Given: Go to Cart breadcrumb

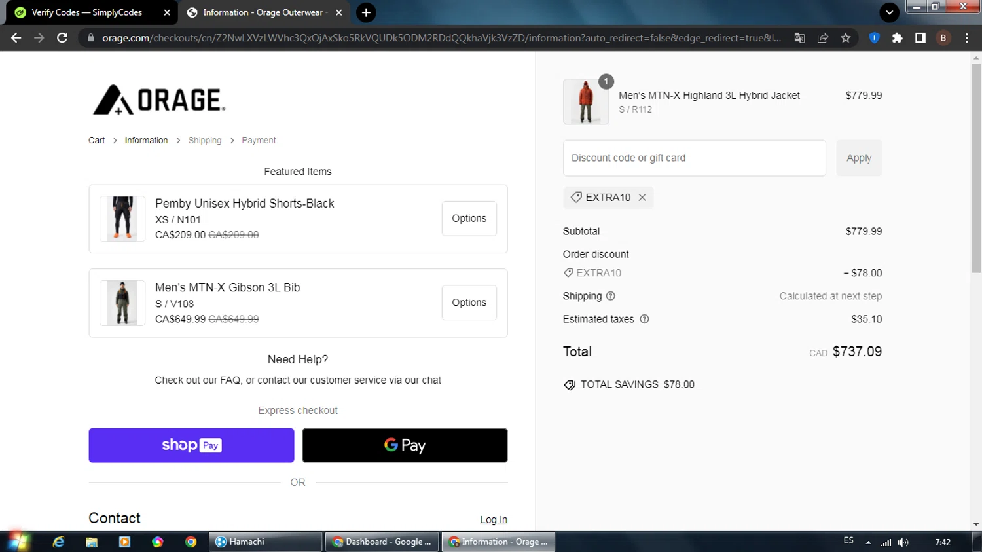Looking at the screenshot, I should point(96,140).
